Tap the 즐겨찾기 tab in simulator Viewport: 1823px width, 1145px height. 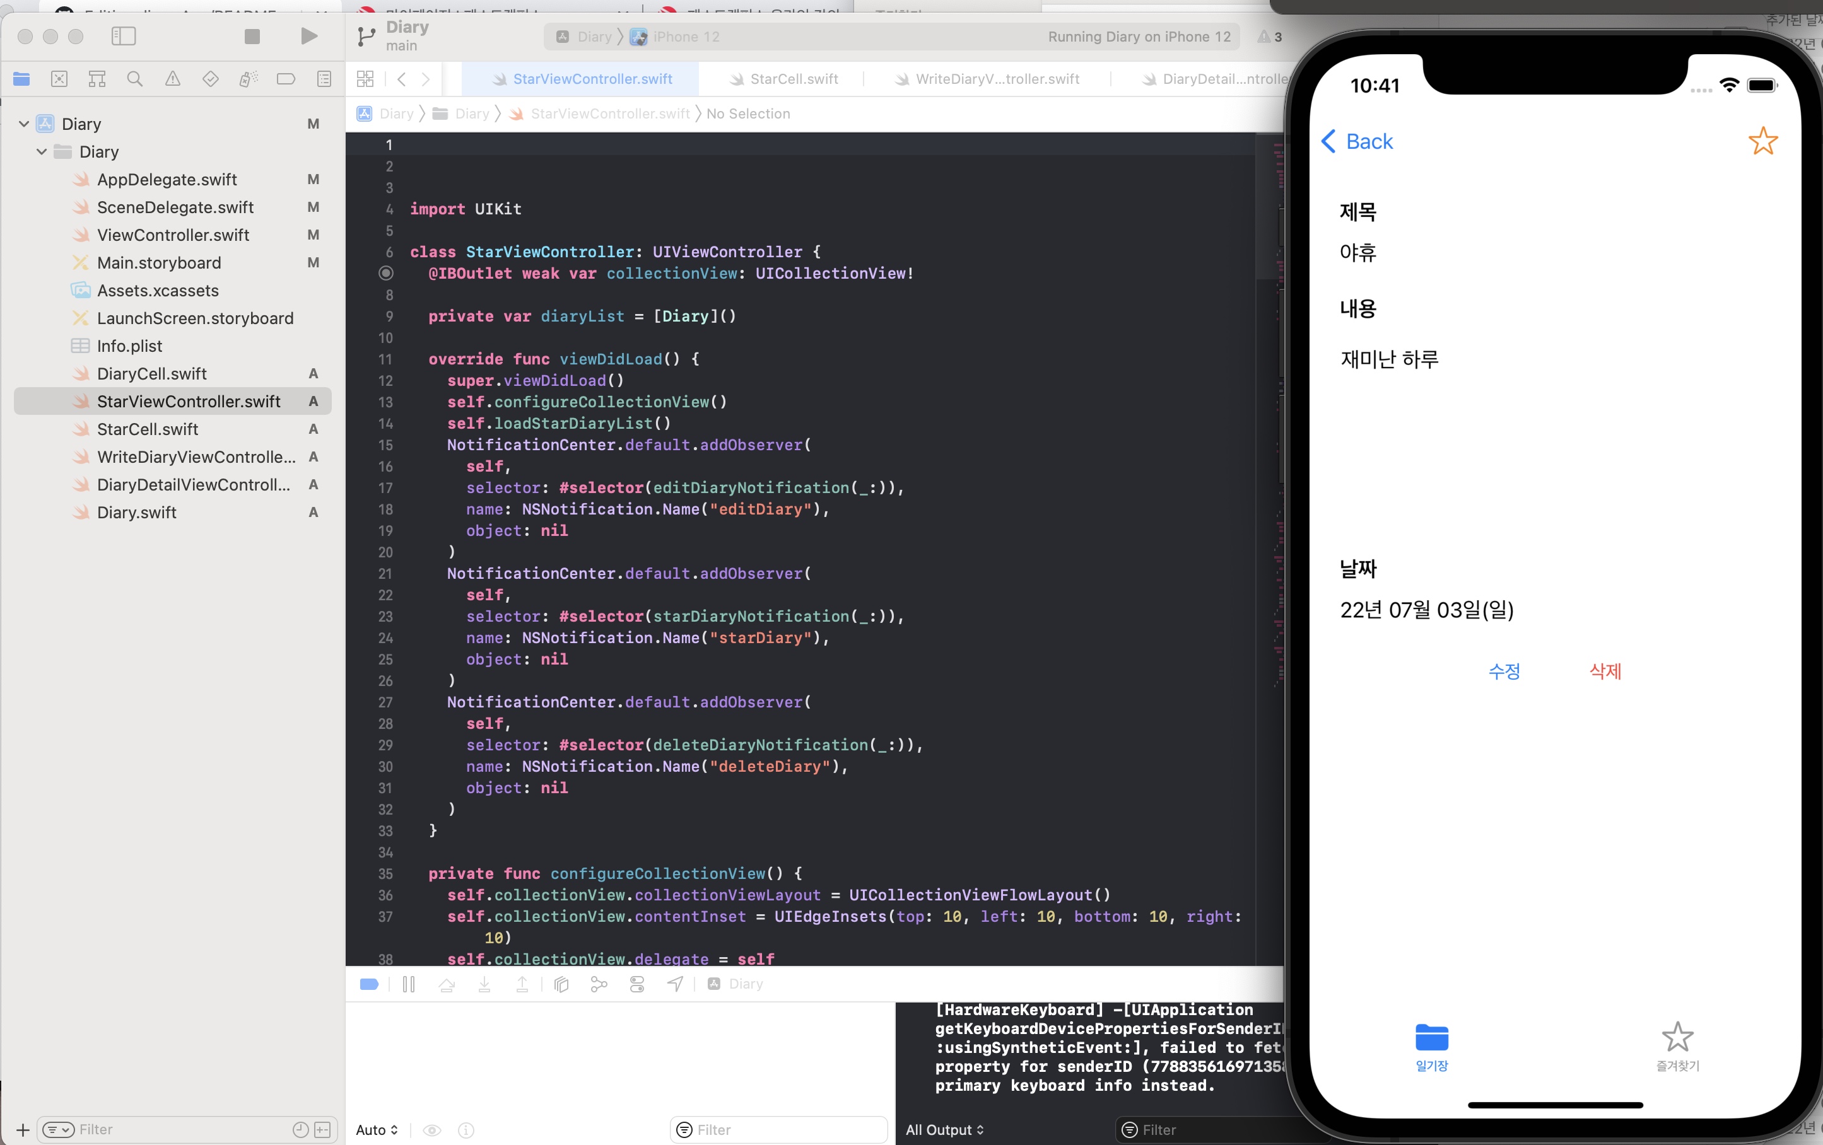click(x=1678, y=1047)
